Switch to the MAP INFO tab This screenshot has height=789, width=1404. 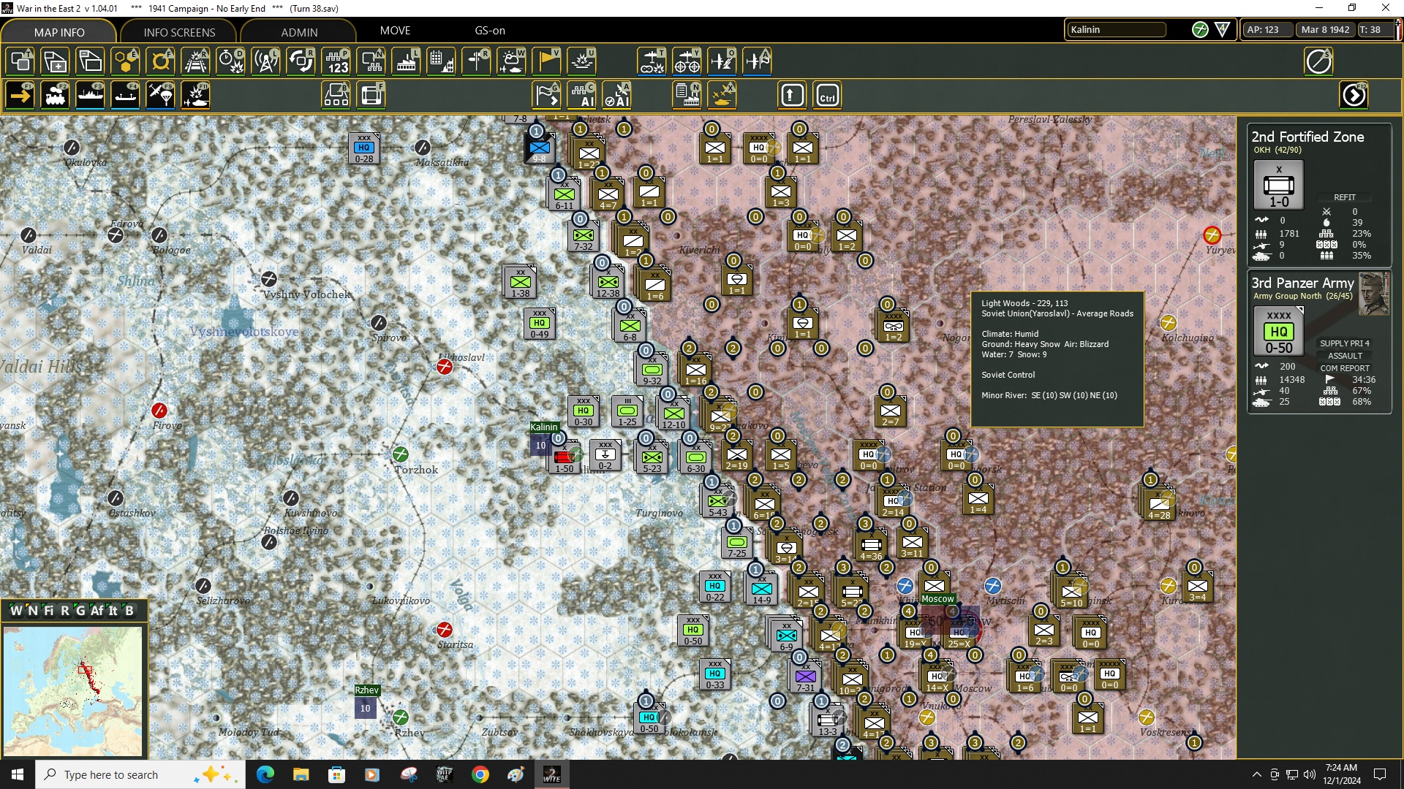click(59, 32)
